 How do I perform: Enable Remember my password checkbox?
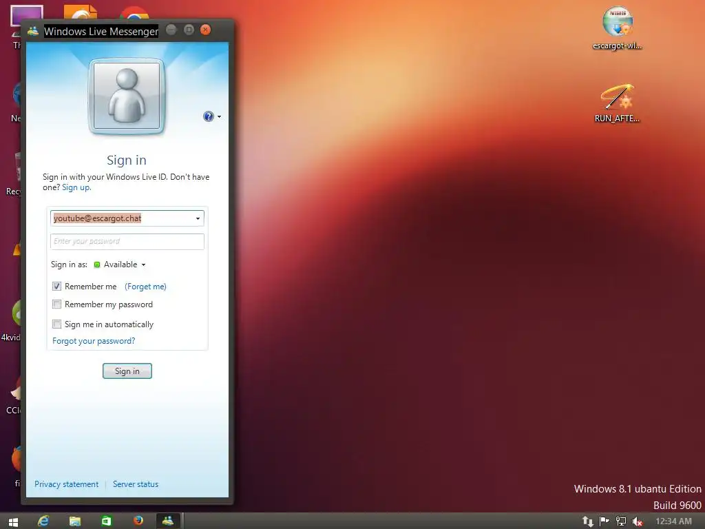pyautogui.click(x=56, y=304)
